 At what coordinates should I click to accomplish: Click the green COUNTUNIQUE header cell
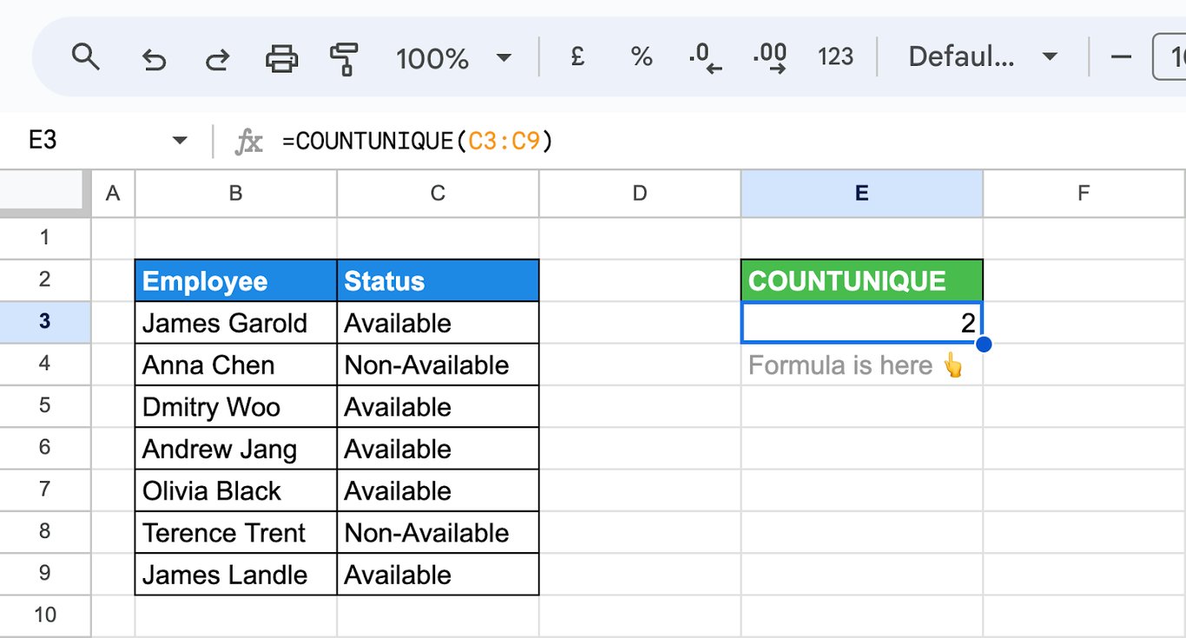click(x=861, y=280)
